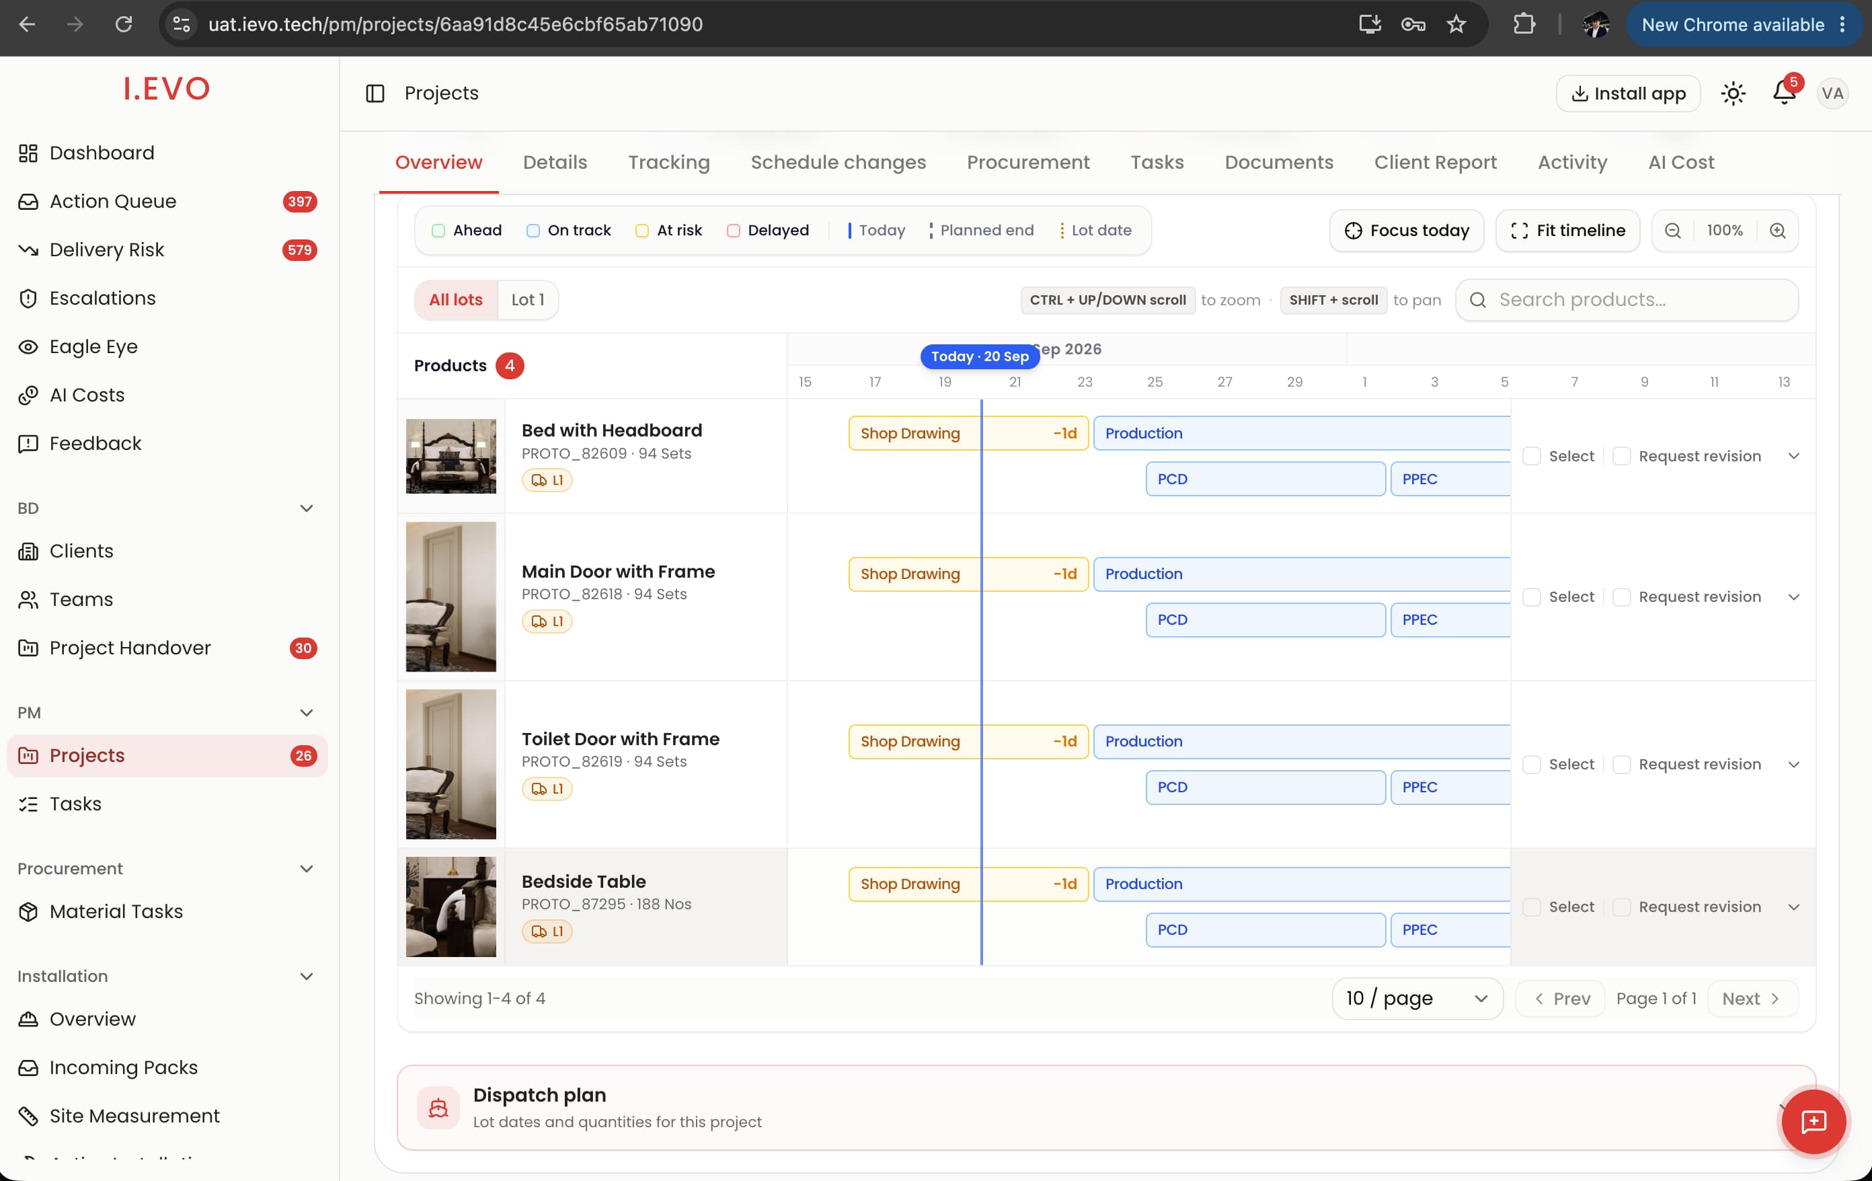Go to Eagle Eye in sidebar
Screen dimensions: 1872x1181
[x=167, y=347]
